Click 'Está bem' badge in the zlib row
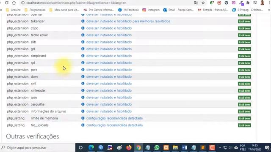Image resolution: width=271 pixels, height=152 pixels. (244, 42)
